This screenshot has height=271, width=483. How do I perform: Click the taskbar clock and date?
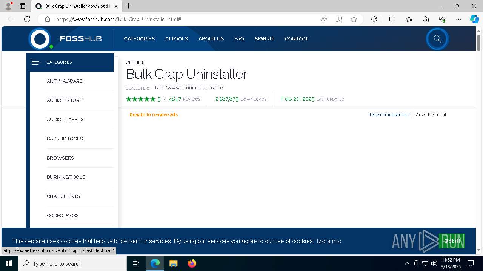tap(451, 263)
